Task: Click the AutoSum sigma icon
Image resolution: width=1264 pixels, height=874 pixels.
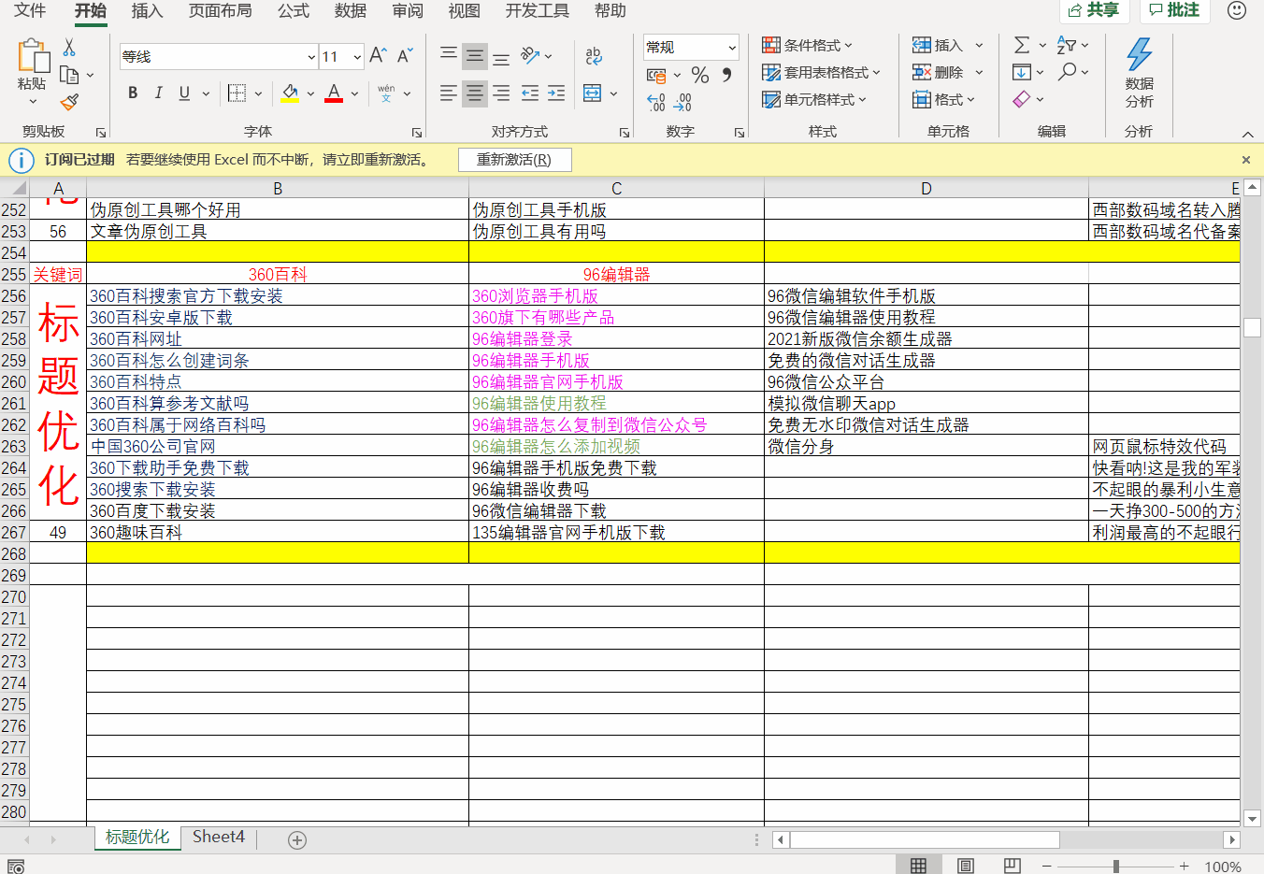Action: 1022,45
